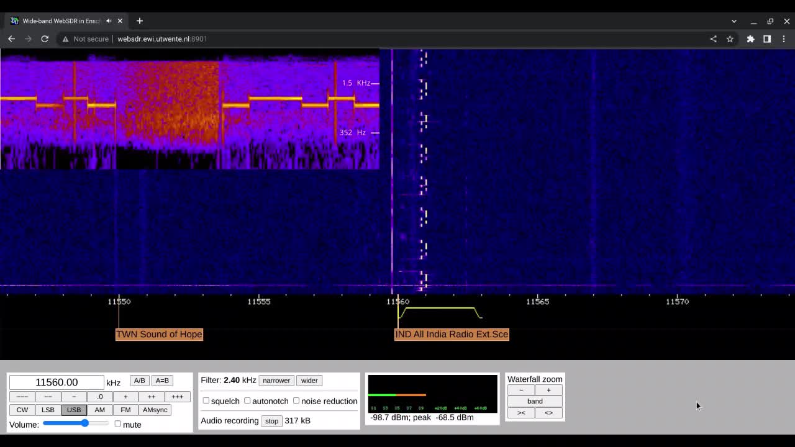
Task: Turn on the autonotch checkbox
Action: [x=247, y=400]
